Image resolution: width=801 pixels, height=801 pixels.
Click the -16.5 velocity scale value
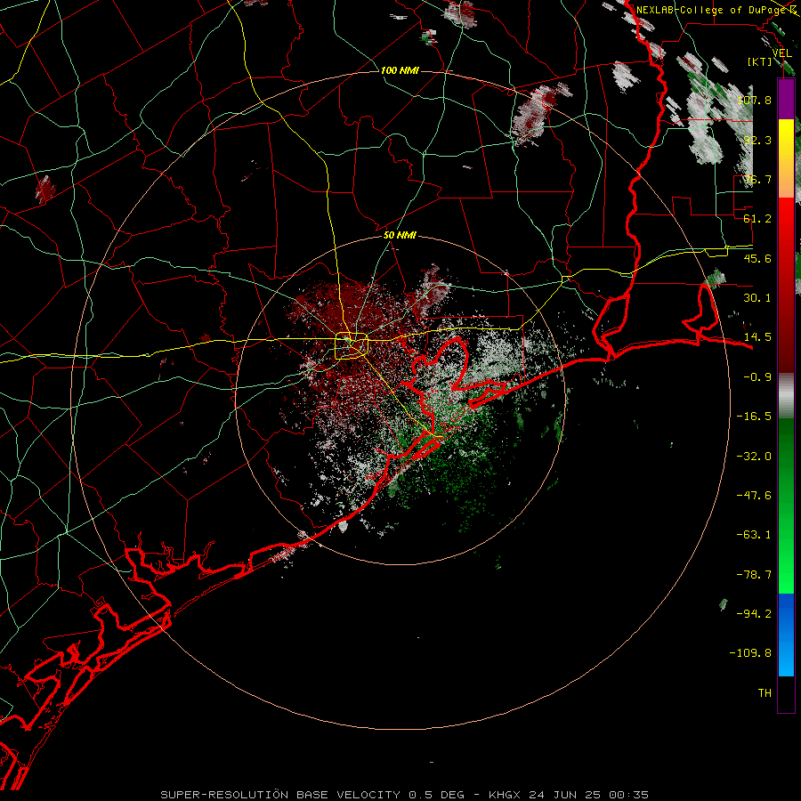click(x=754, y=417)
